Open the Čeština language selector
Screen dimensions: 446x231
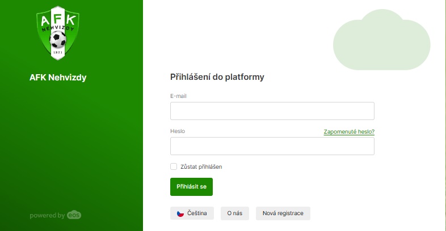click(x=192, y=213)
